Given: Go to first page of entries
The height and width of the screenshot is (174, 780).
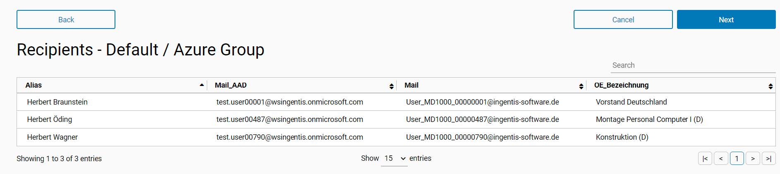Looking at the screenshot, I should pos(705,159).
